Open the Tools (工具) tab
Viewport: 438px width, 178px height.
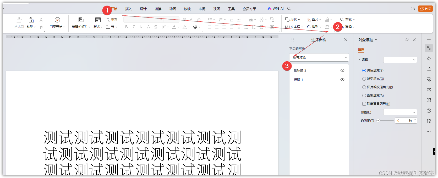click(x=231, y=9)
